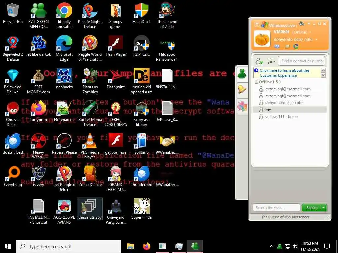Open the @Please_R... text file

tap(167, 112)
